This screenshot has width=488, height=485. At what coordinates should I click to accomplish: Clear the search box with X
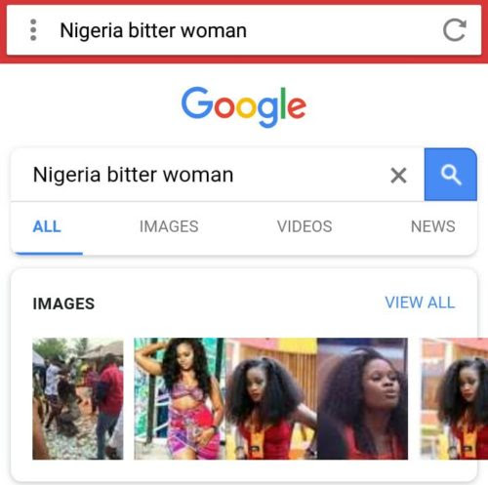pos(398,176)
